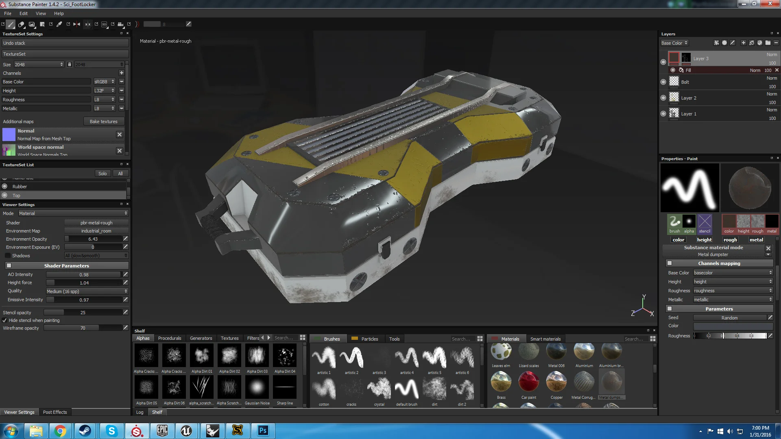781x439 pixels.
Task: Open the Base Color channel dropdown in Layers
Action: click(x=674, y=43)
